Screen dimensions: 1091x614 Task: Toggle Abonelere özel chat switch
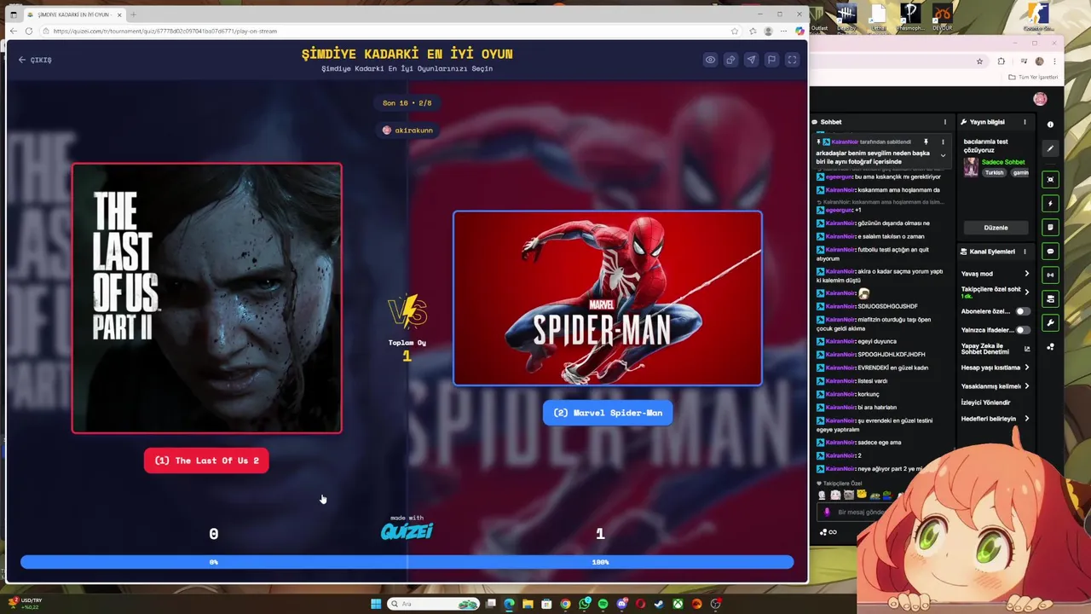(x=1022, y=311)
